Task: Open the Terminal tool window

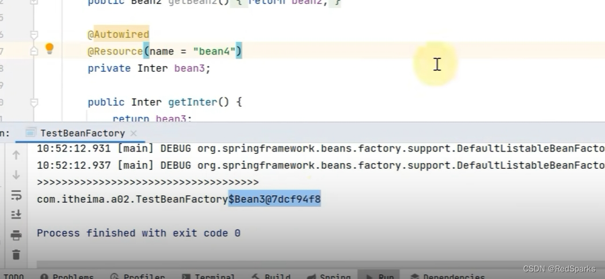Action: point(208,277)
